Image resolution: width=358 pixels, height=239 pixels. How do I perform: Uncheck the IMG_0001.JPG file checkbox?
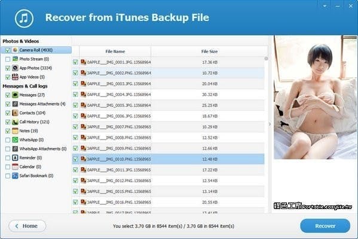75,62
